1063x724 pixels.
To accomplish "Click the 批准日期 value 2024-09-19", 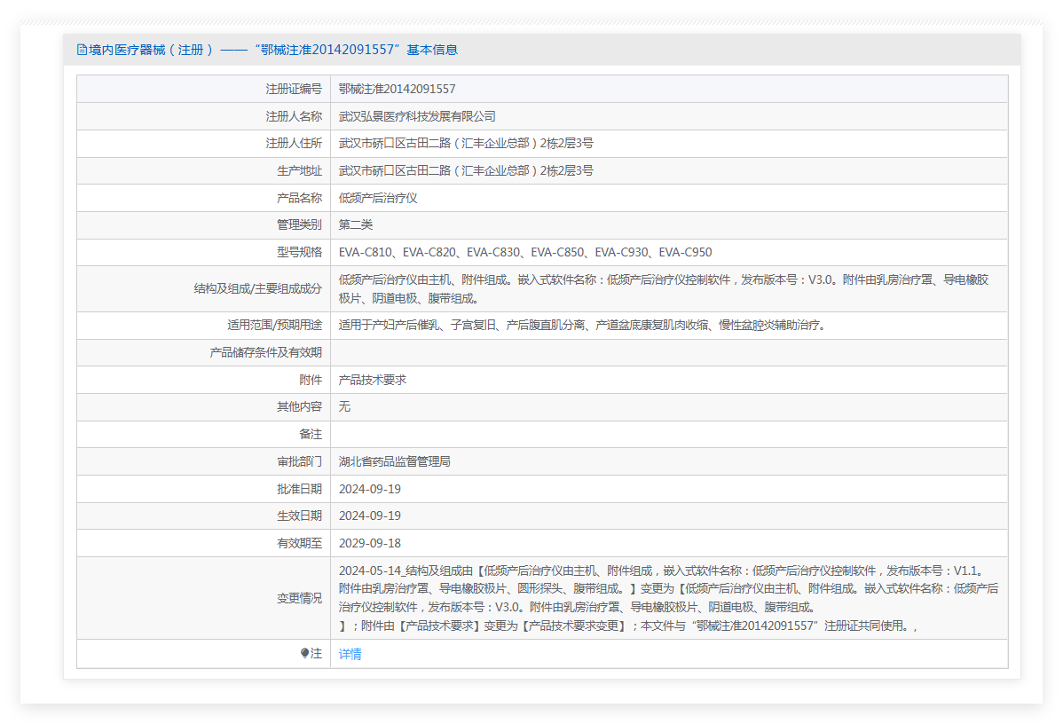I will coord(369,489).
